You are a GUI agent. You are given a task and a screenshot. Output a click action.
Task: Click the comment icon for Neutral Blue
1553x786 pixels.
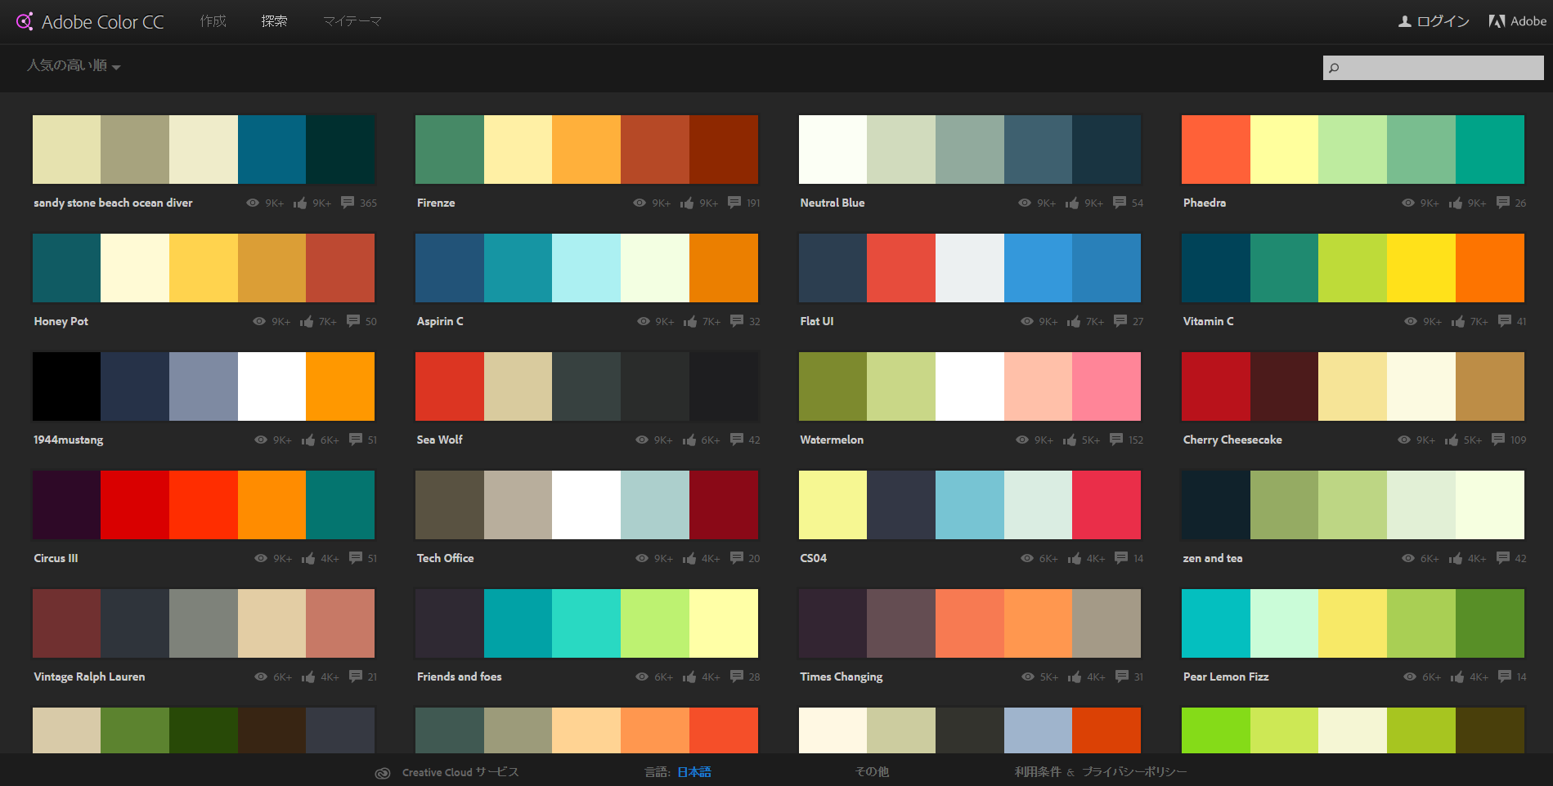(x=1120, y=202)
